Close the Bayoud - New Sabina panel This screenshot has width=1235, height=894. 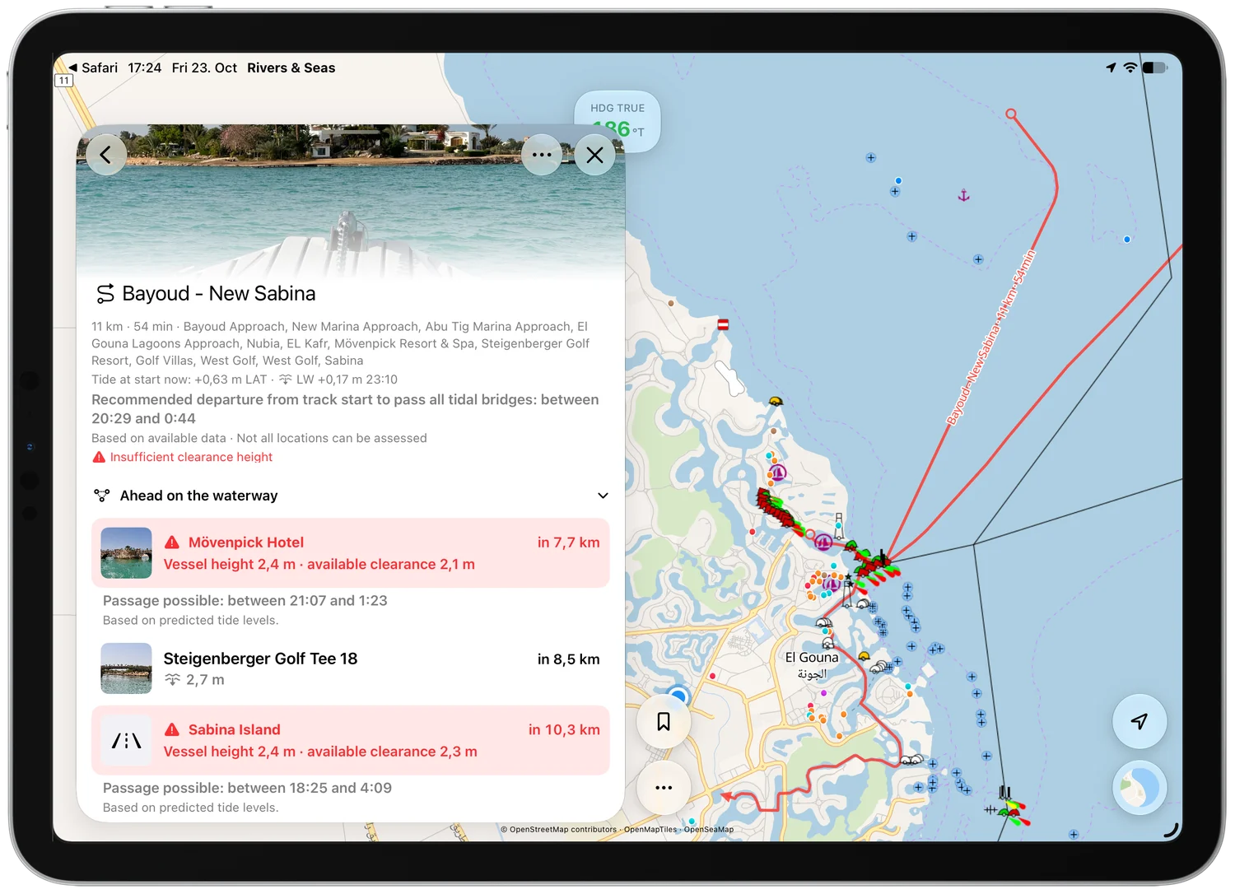pos(595,155)
